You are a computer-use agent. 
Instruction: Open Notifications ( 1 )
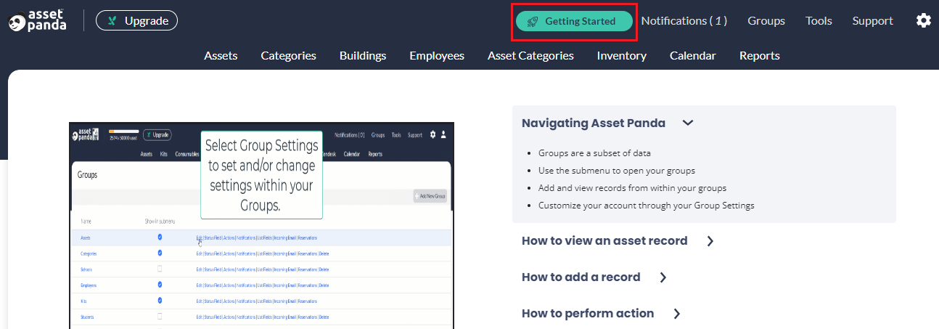[684, 20]
